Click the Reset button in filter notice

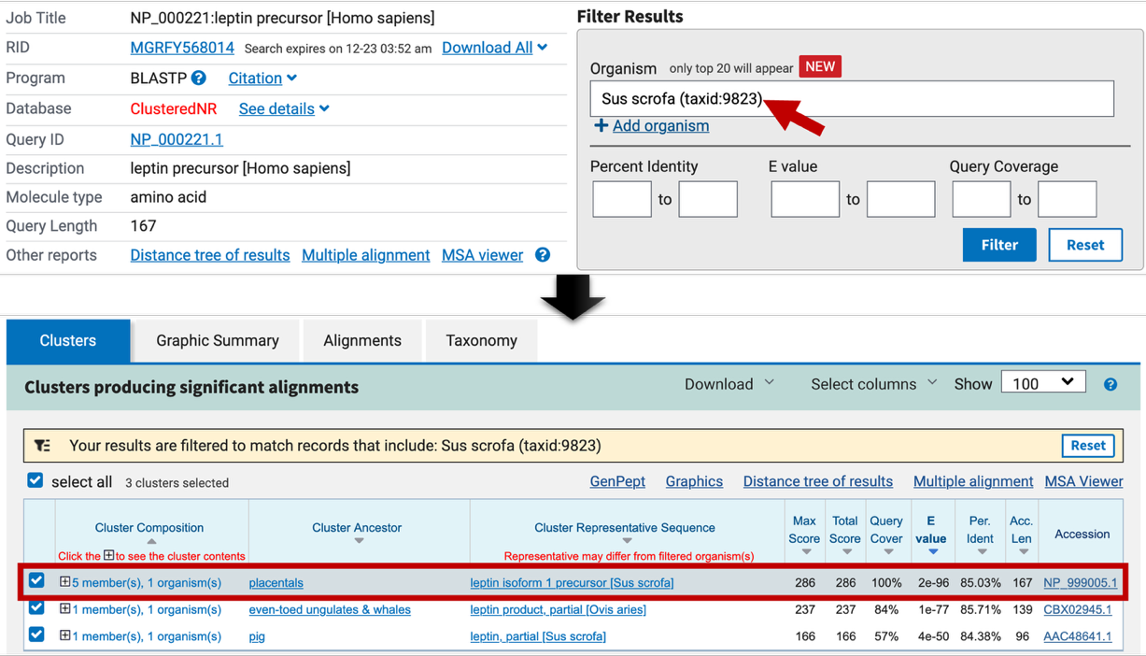tap(1087, 446)
